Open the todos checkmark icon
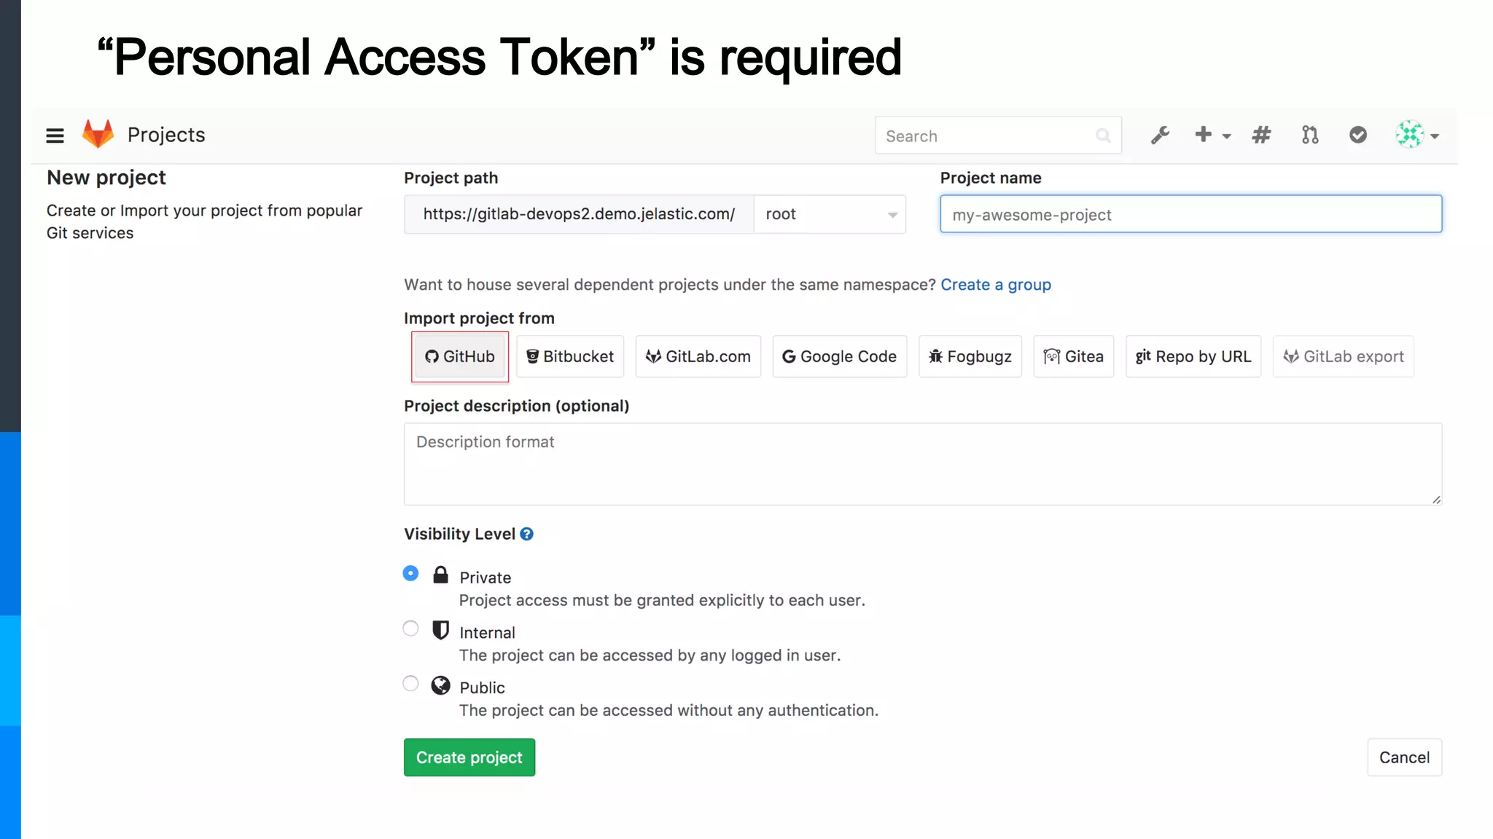The height and width of the screenshot is (839, 1493). tap(1357, 135)
